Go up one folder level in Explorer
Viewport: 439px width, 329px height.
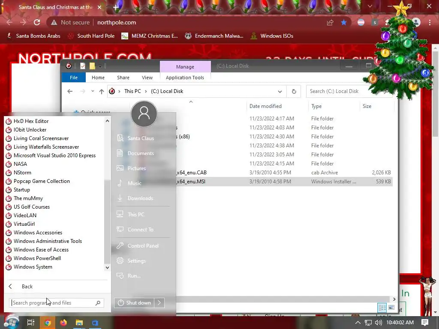pyautogui.click(x=102, y=91)
